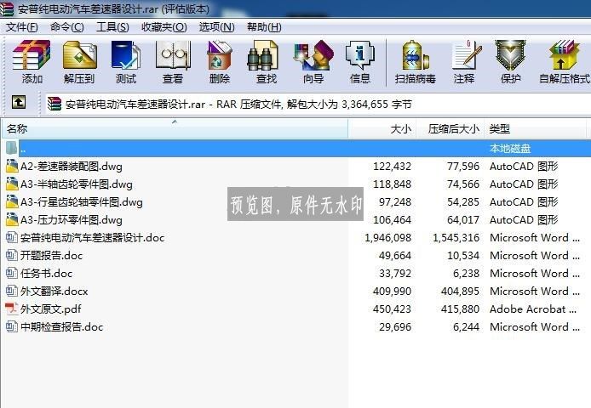Image resolution: width=591 pixels, height=408 pixels.
Task: Click the icon of A3-半轴齿轮零件图.dwg
Action: [x=12, y=184]
